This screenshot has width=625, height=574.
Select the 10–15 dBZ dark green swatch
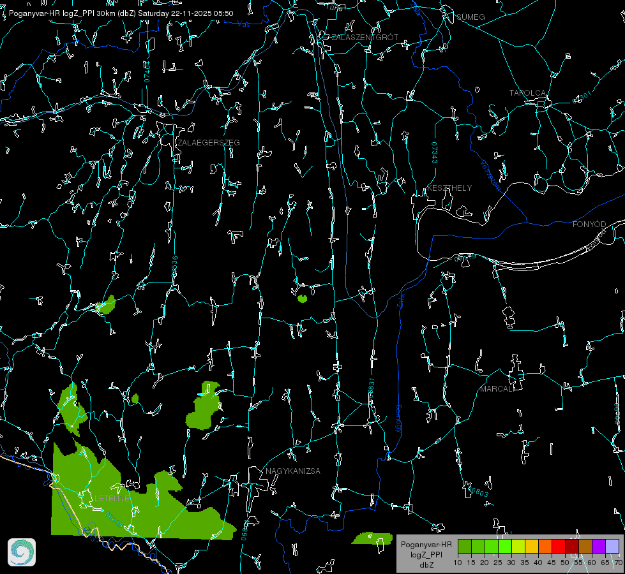pos(465,546)
